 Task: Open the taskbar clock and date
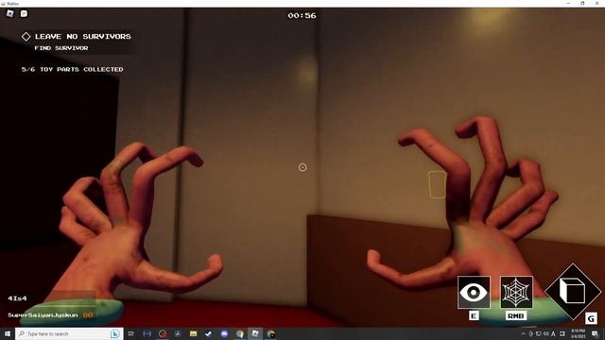tap(578, 333)
